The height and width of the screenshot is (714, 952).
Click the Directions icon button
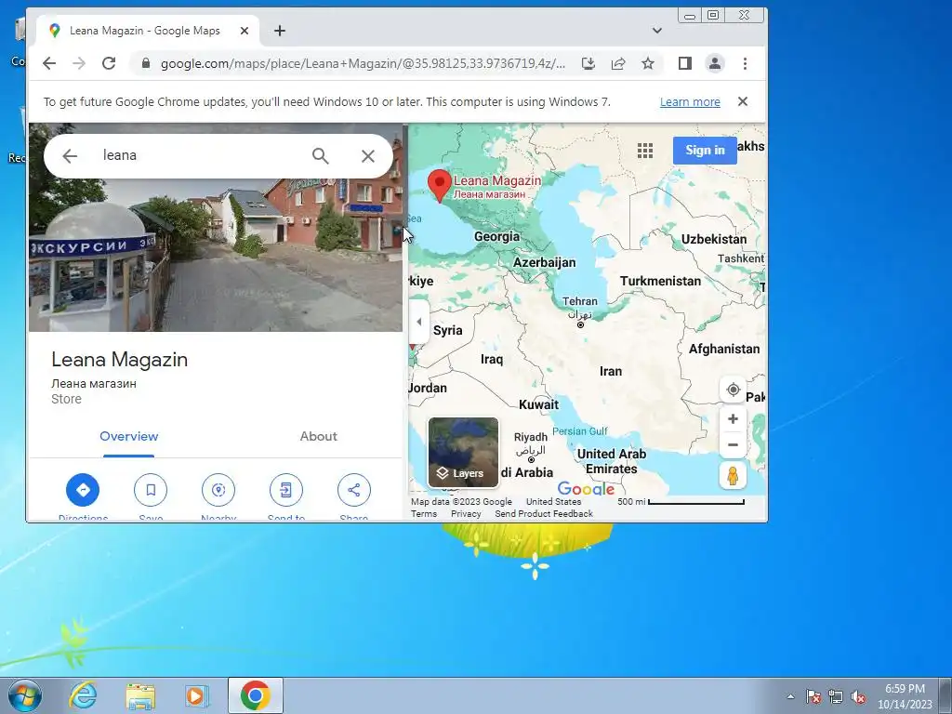pyautogui.click(x=83, y=490)
